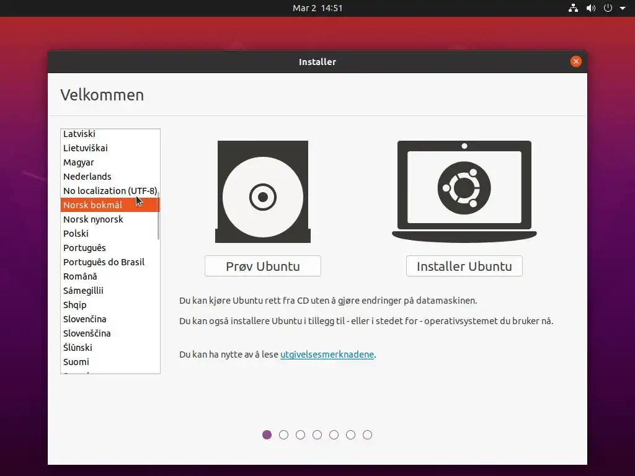The image size is (635, 476).
Task: Open the network status icon in the top bar
Action: tap(573, 8)
